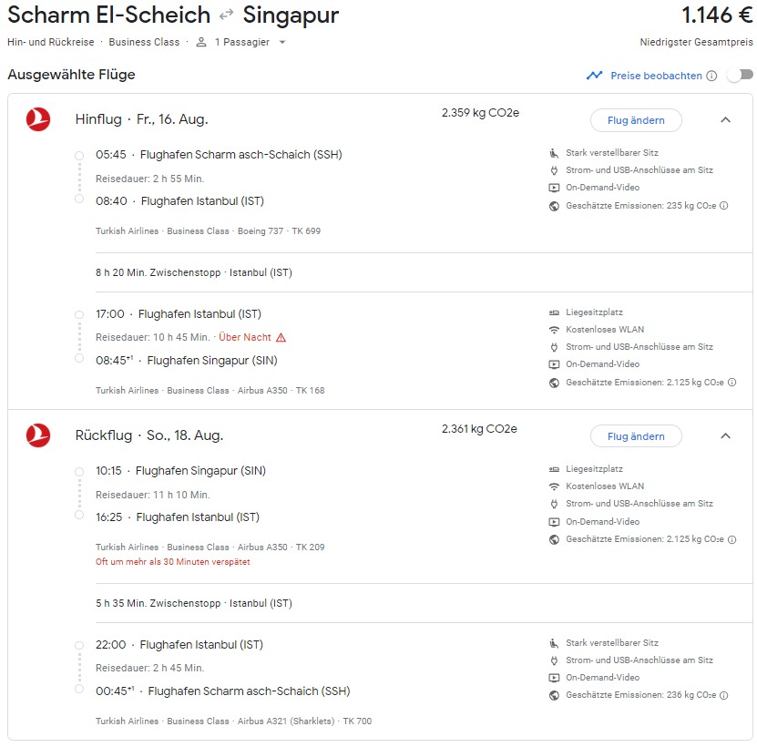
Task: Click emissions info icon beside 236 kg CO₂e
Action: [x=724, y=696]
